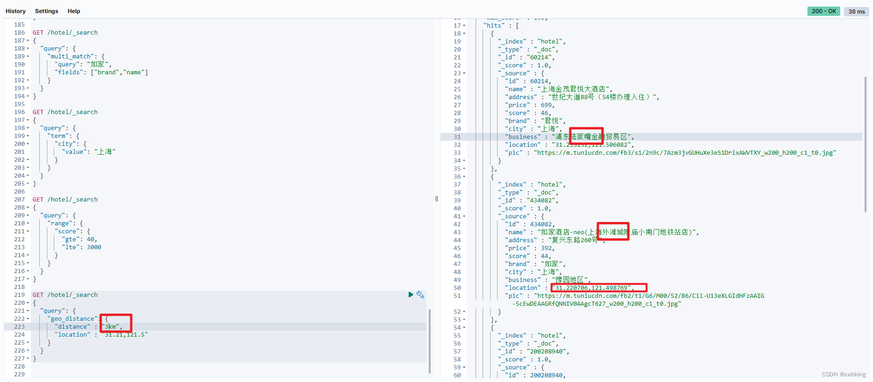Click the "price": 392 line

tap(530, 248)
